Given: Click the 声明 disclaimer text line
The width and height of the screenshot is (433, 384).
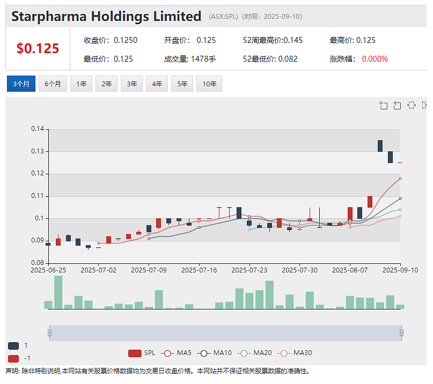Looking at the screenshot, I should (x=158, y=371).
